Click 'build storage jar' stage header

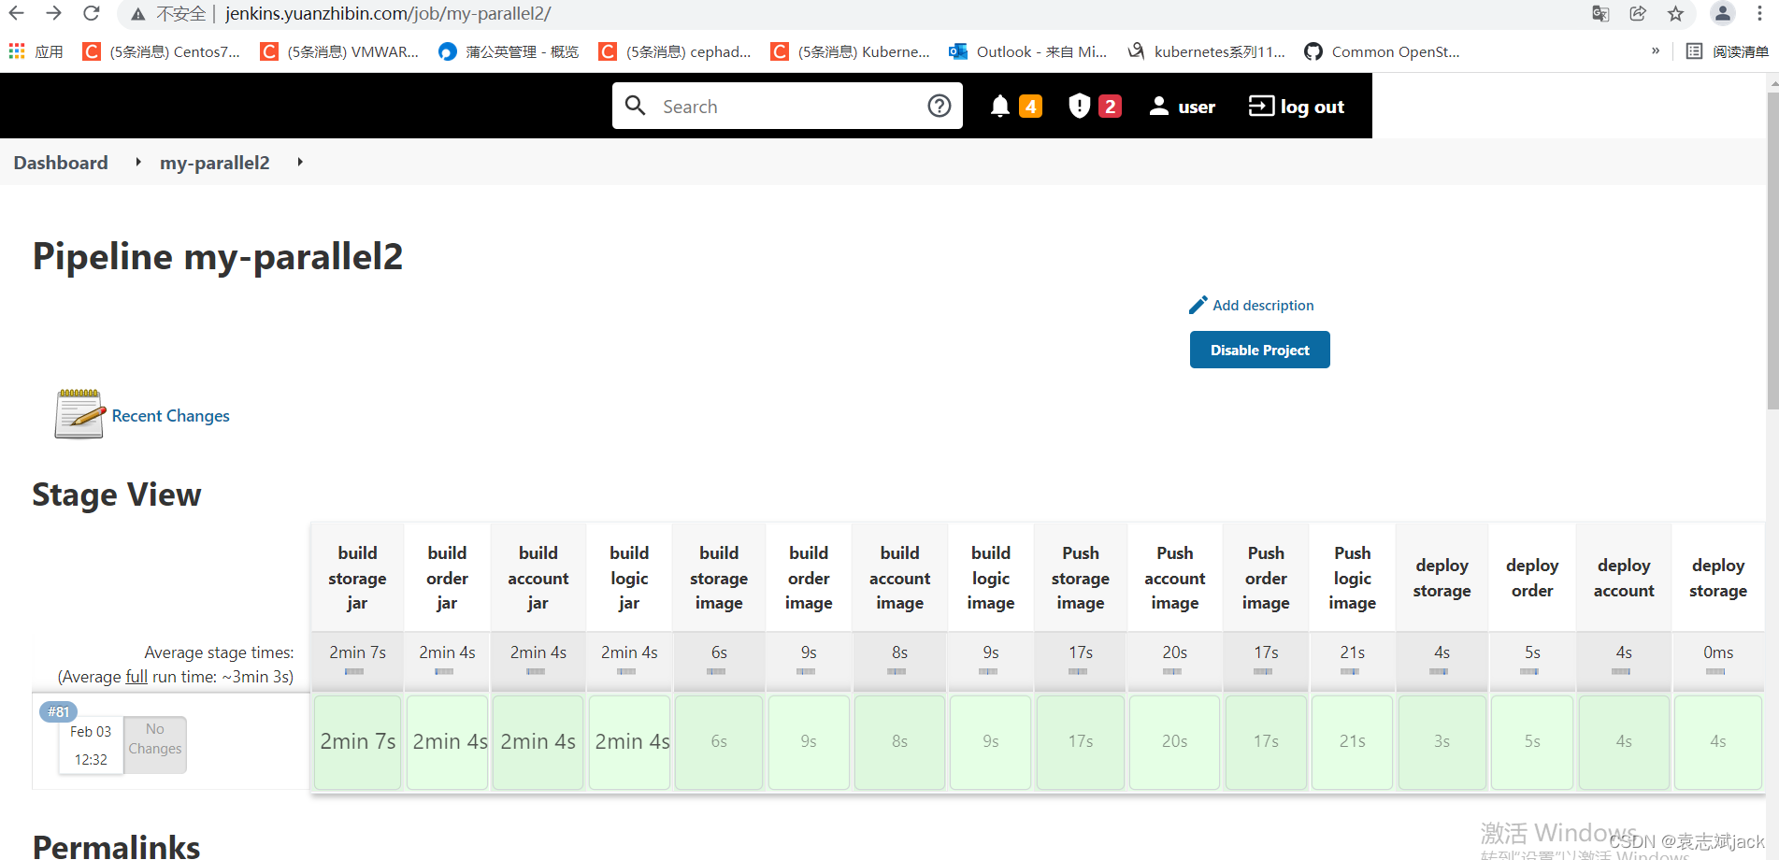[x=357, y=578]
